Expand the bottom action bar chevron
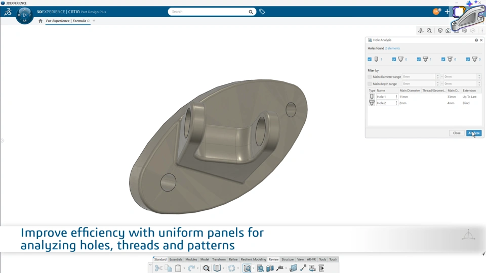Image resolution: width=486 pixels, height=273 pixels. coord(150,265)
